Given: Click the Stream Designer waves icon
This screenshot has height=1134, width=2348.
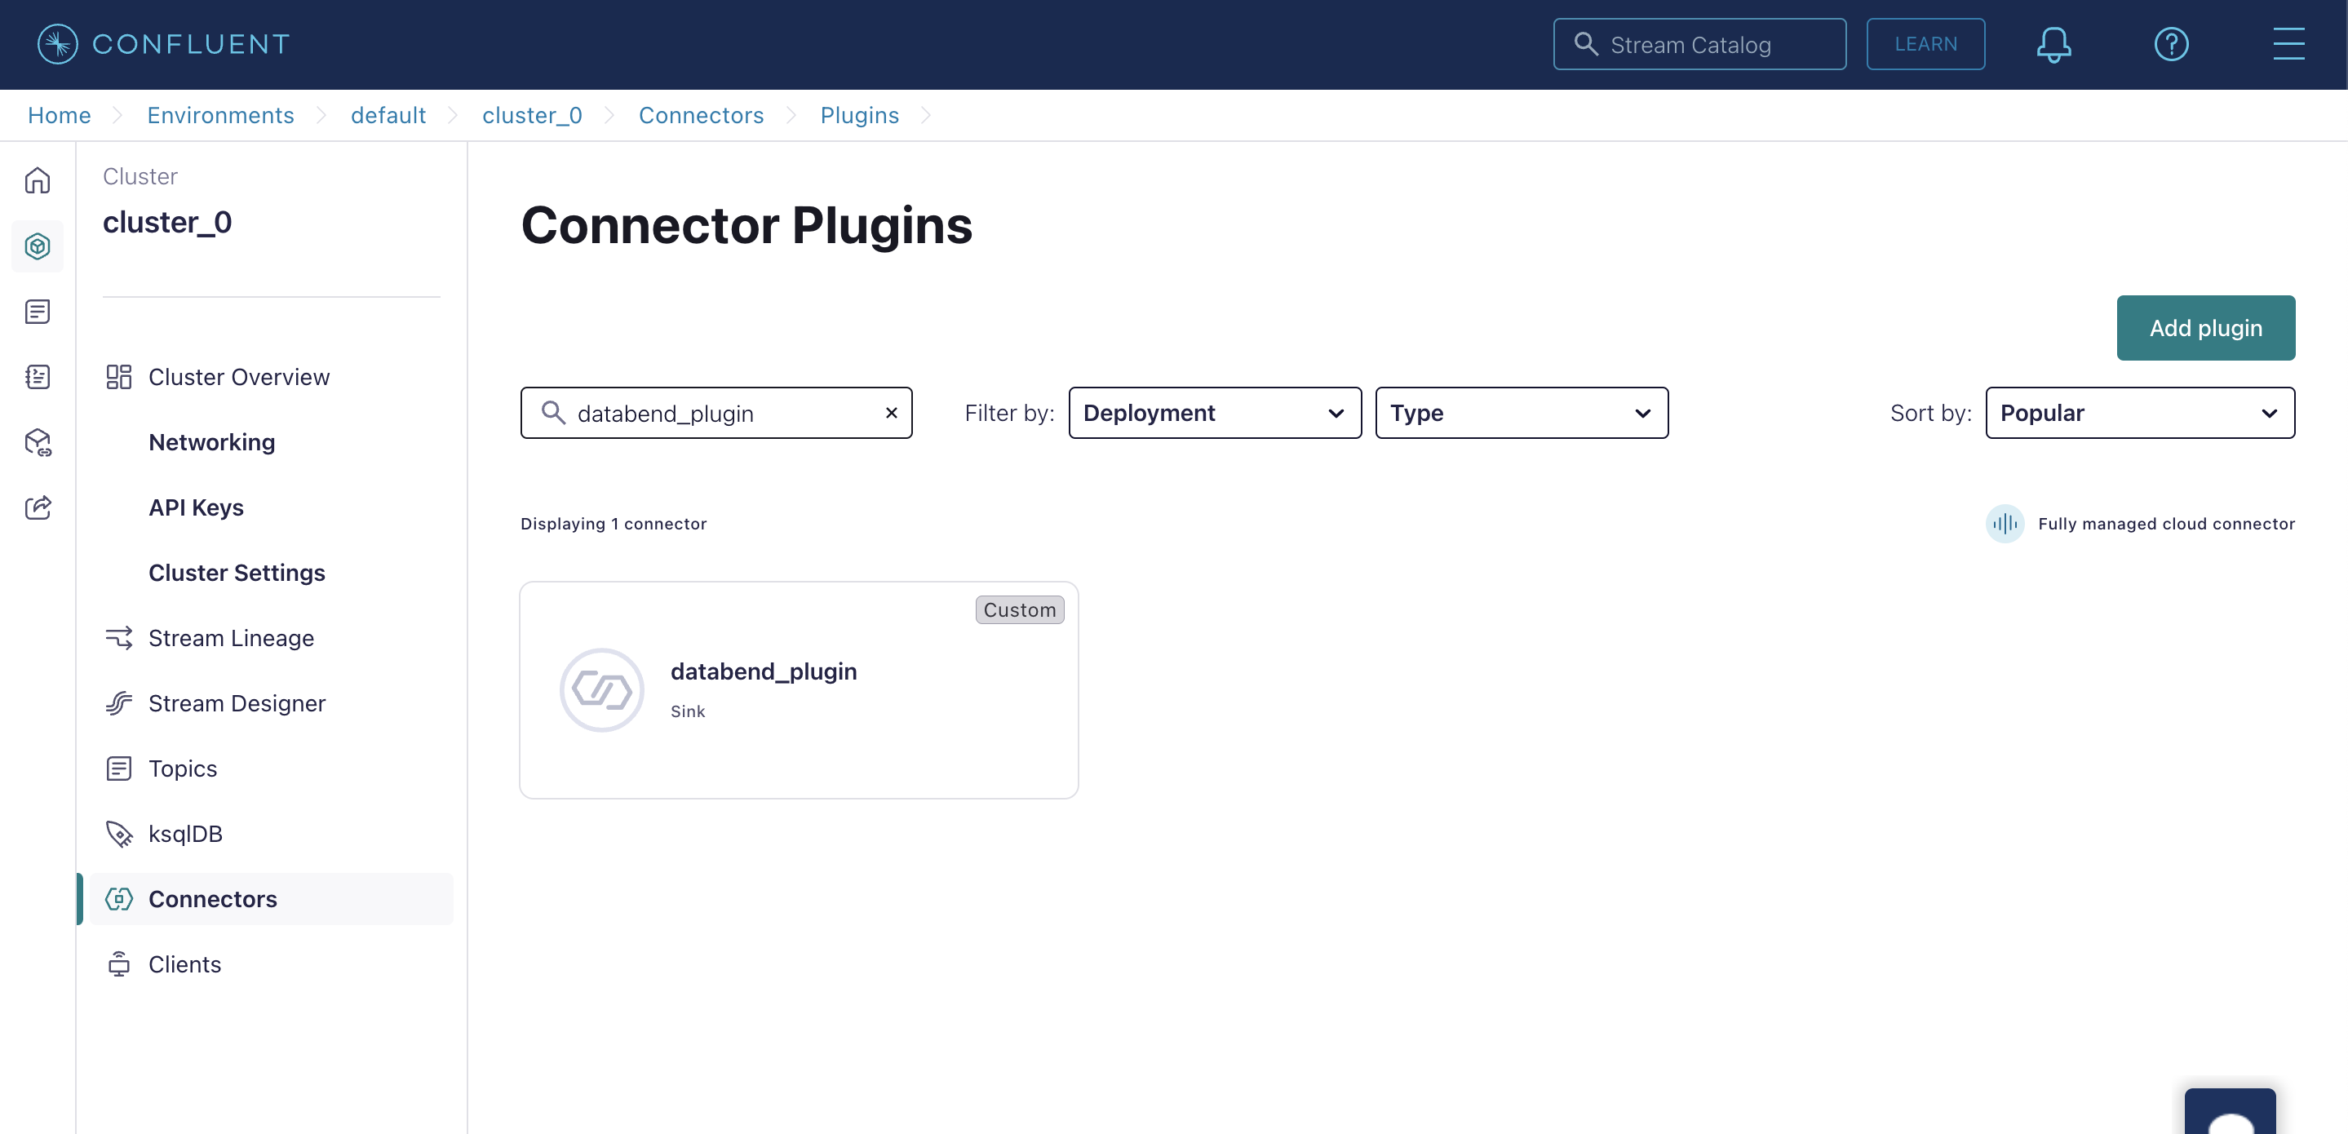Looking at the screenshot, I should [119, 702].
